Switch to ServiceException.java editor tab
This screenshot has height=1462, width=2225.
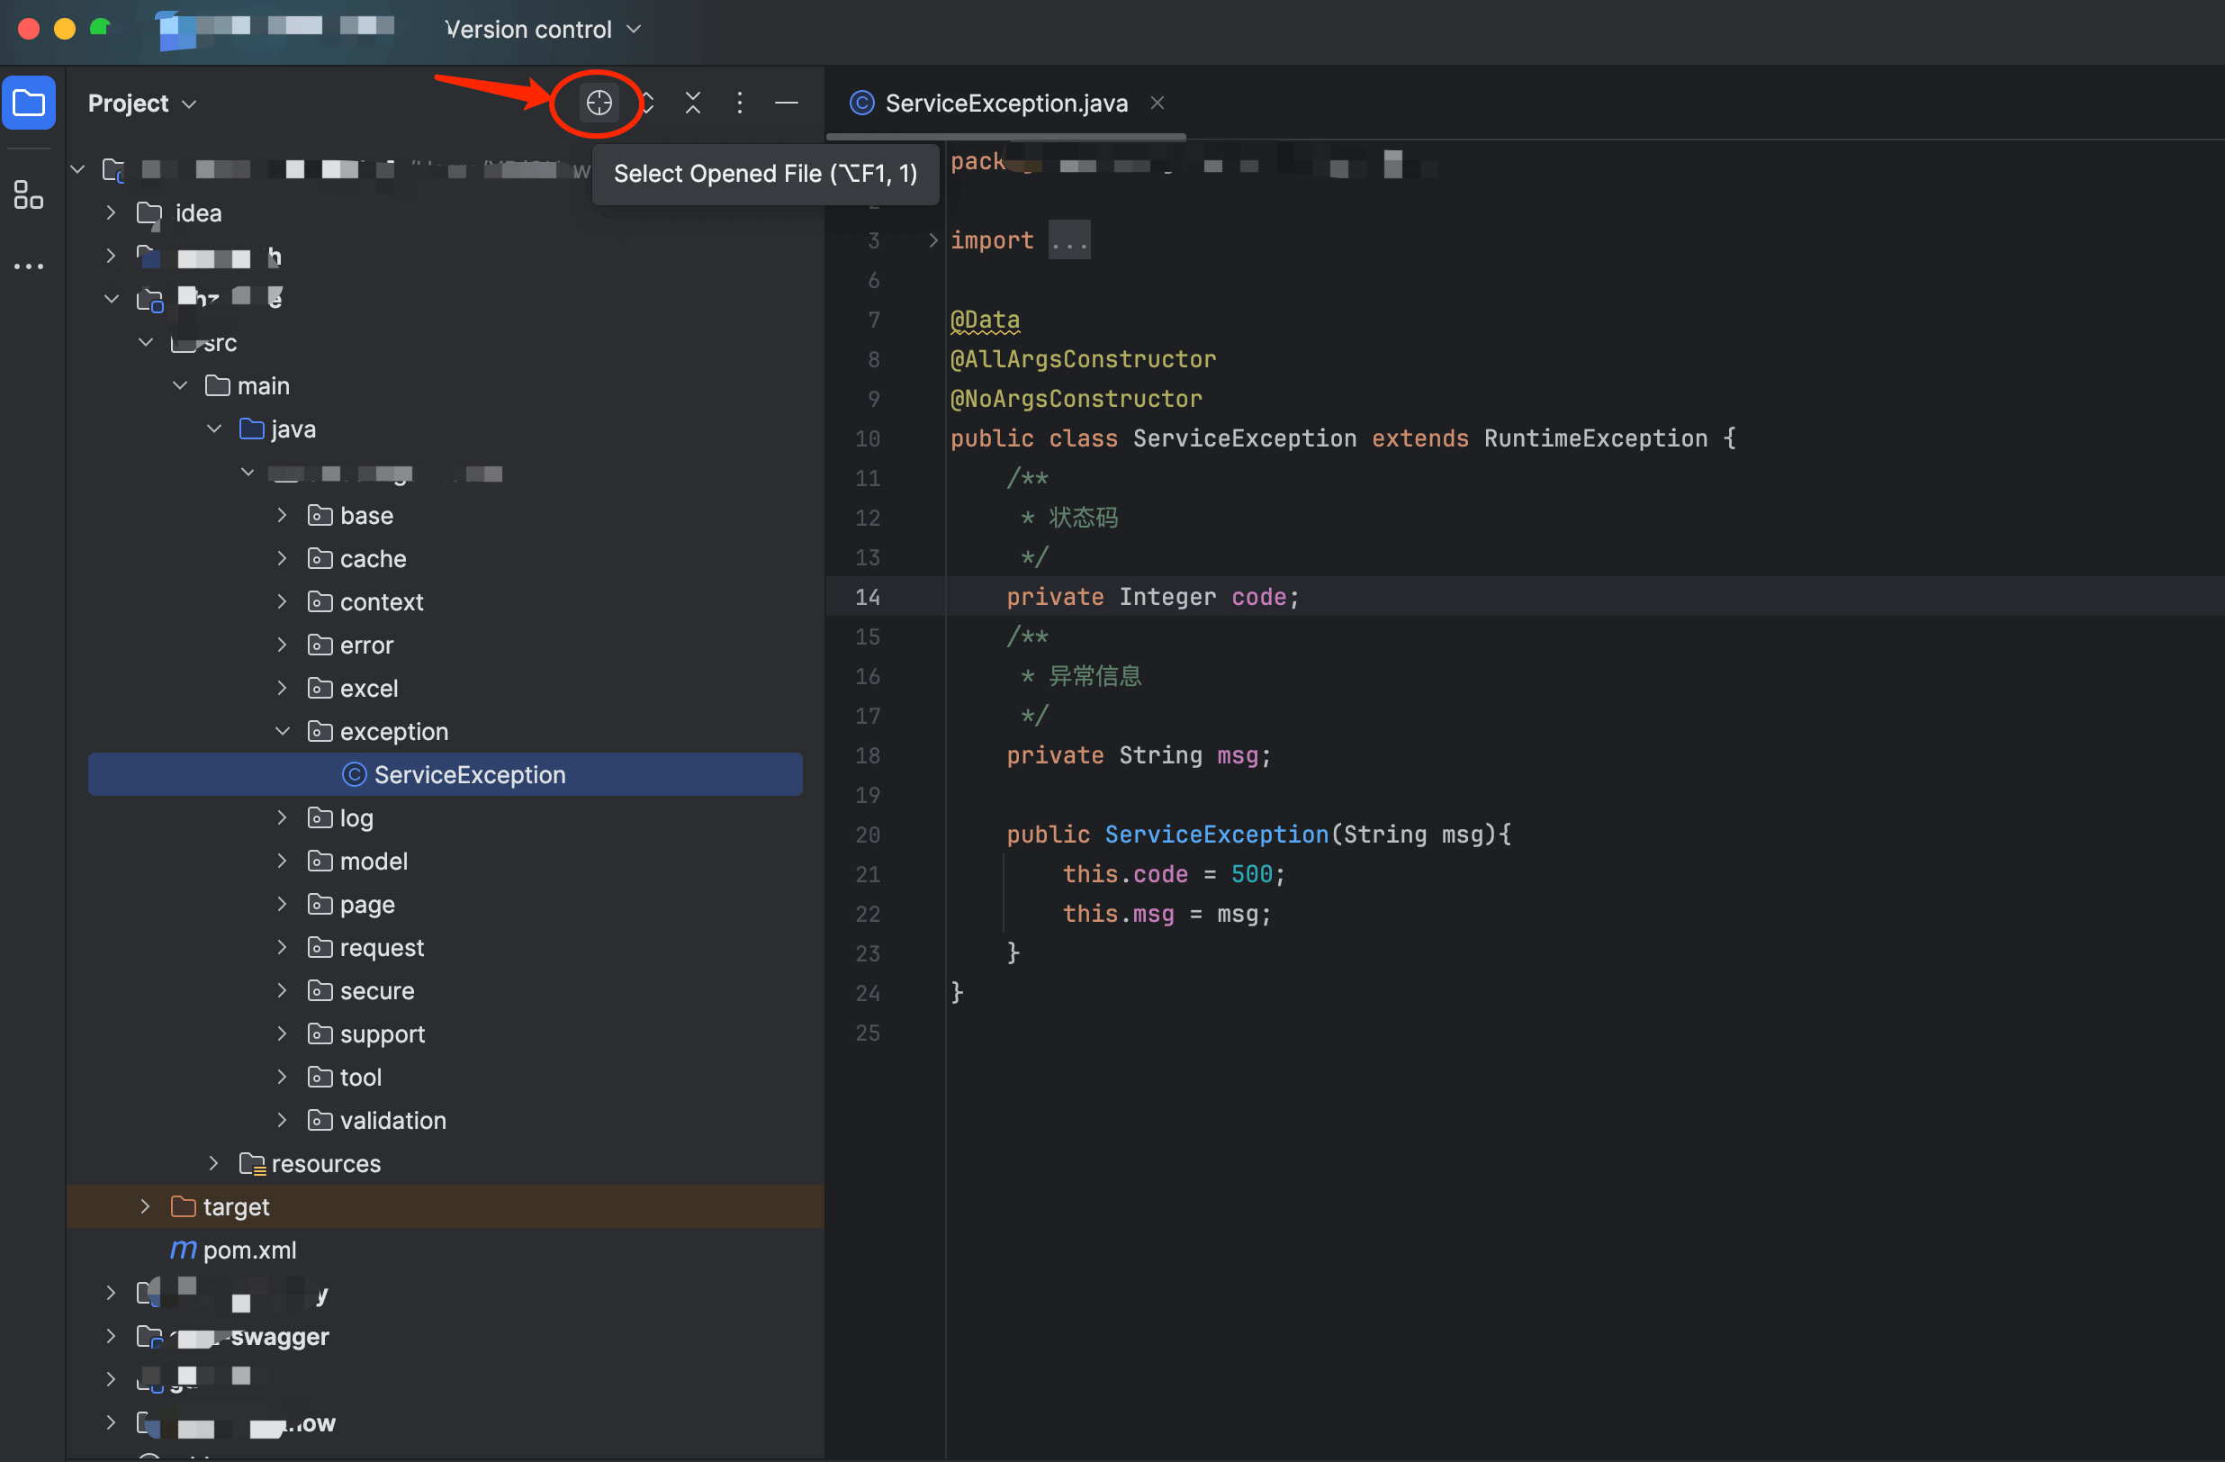(1006, 104)
